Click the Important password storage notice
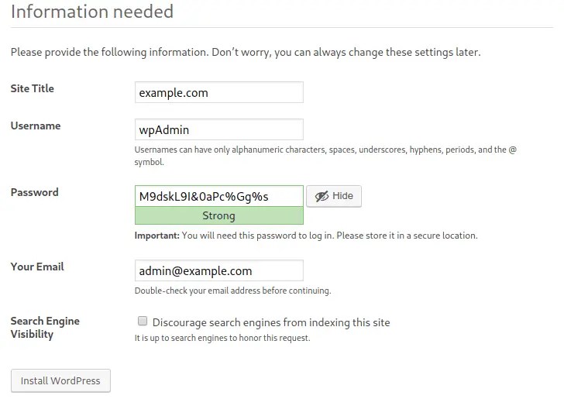Screen dimensions: 564x406 [306, 236]
